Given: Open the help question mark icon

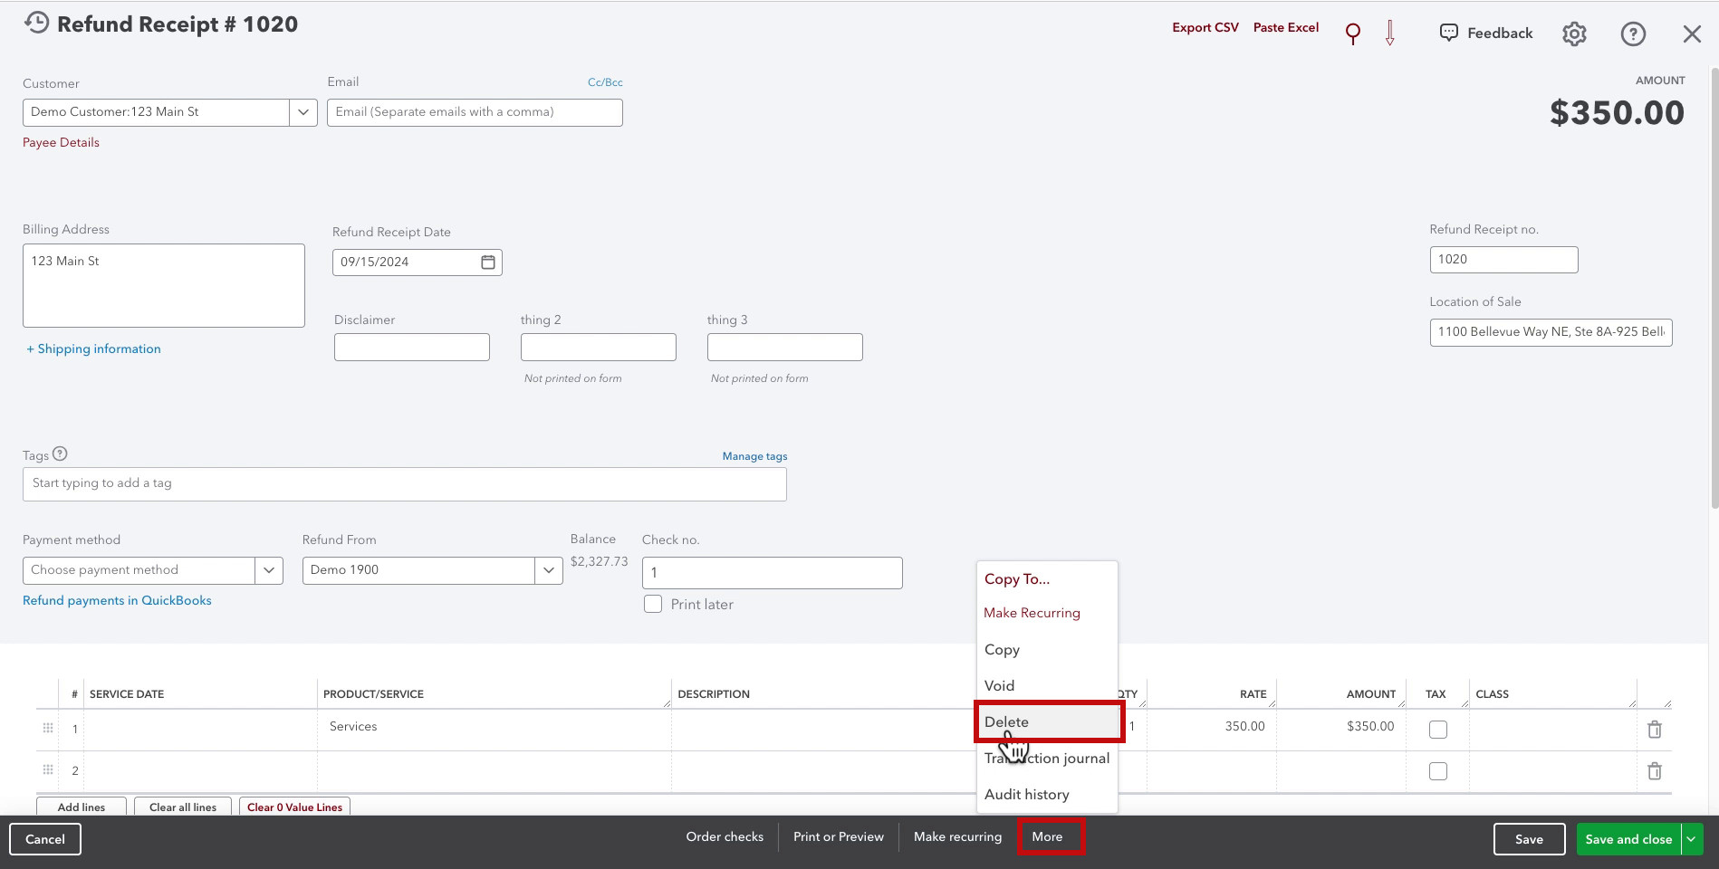Looking at the screenshot, I should click(1633, 33).
